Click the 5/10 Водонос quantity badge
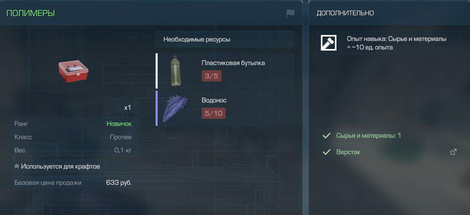This screenshot has height=215, width=470. pyautogui.click(x=214, y=113)
